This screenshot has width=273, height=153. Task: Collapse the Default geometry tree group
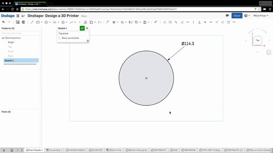tap(3, 38)
